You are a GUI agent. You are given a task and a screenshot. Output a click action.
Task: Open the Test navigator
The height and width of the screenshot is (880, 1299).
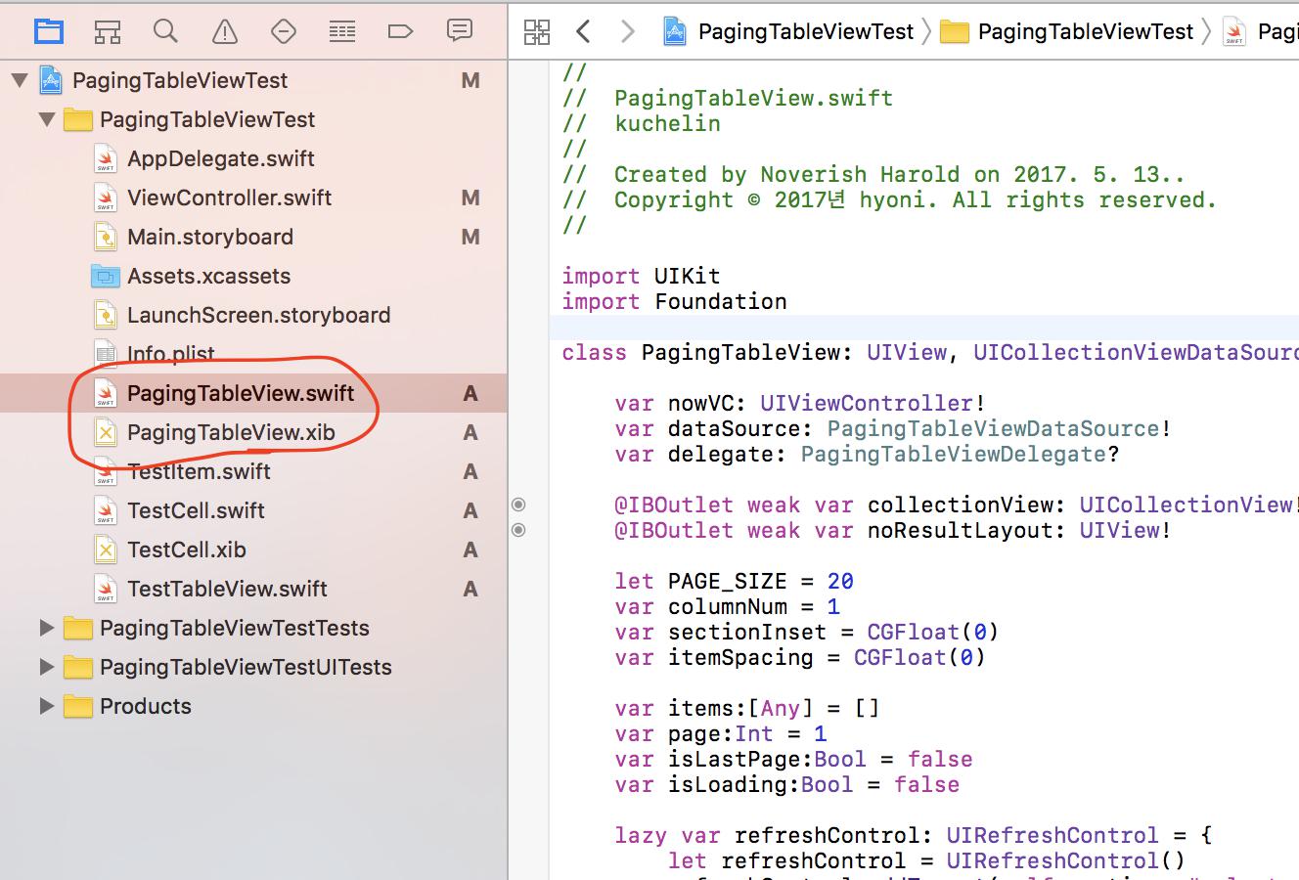283,31
